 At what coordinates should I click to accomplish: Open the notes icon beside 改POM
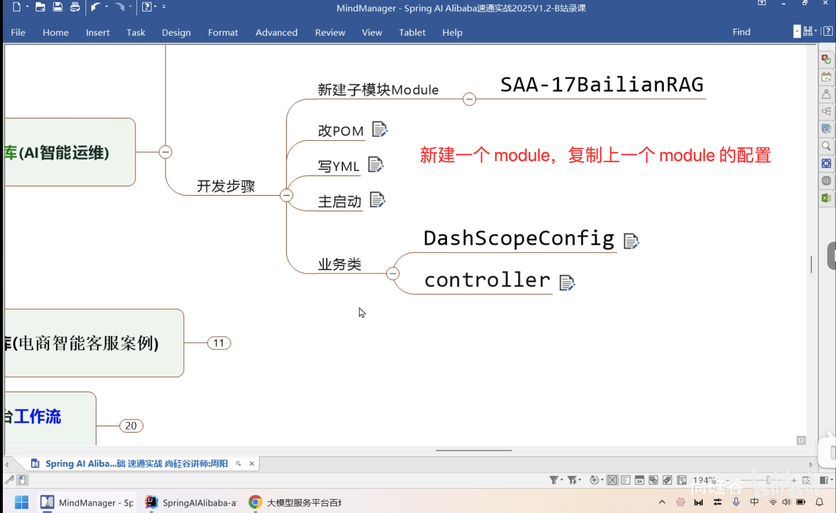click(x=379, y=129)
